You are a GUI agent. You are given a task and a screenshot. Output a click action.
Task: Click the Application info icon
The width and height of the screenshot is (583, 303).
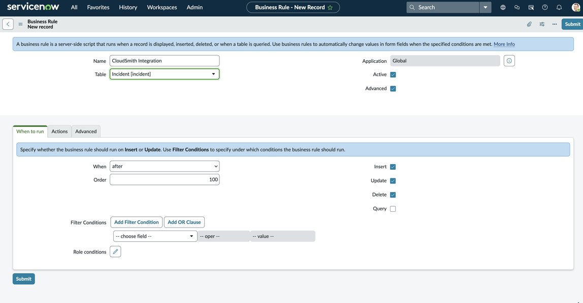point(509,61)
